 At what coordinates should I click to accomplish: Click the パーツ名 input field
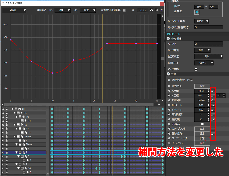(209, 44)
